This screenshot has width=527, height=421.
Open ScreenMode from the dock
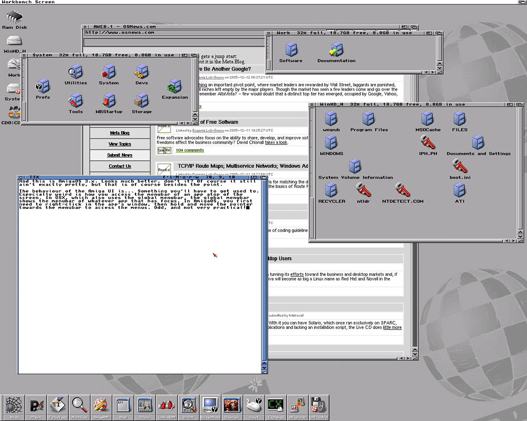210,407
